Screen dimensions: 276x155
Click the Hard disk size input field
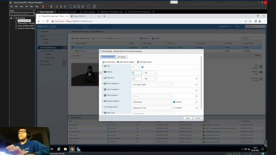(137, 79)
